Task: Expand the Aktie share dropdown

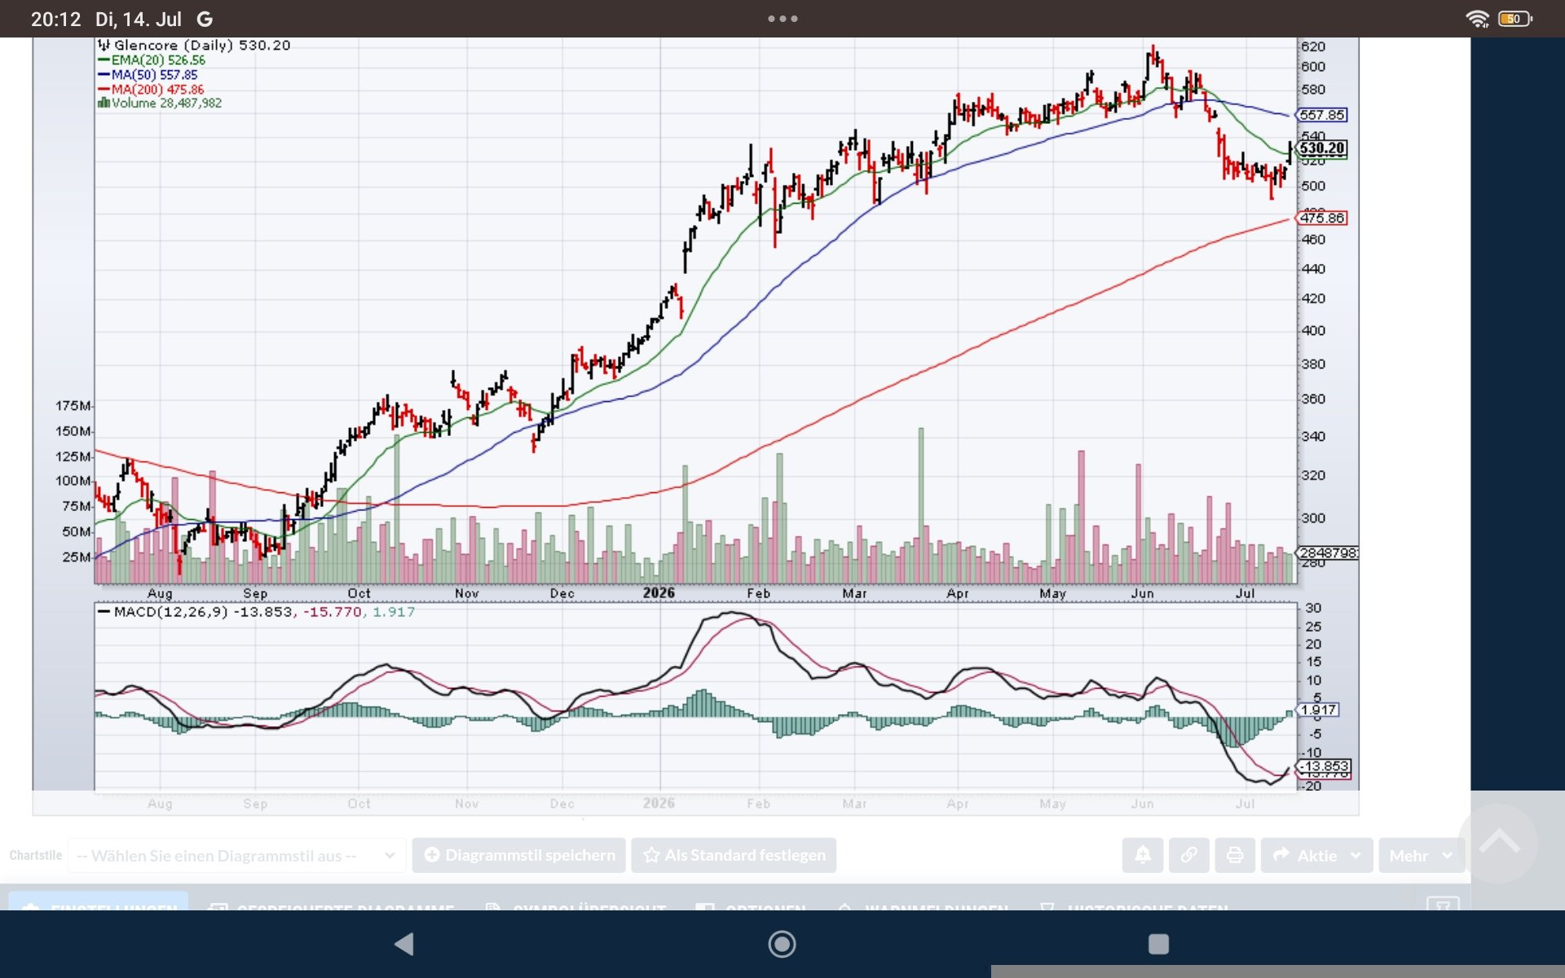Action: 1316,855
